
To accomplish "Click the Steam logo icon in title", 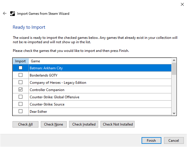I will coord(13,14).
